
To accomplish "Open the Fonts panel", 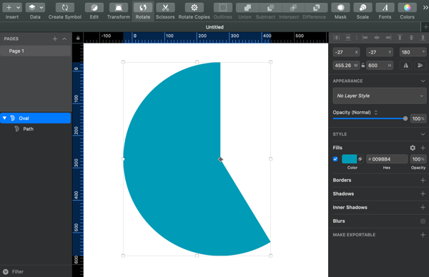I will pyautogui.click(x=385, y=8).
